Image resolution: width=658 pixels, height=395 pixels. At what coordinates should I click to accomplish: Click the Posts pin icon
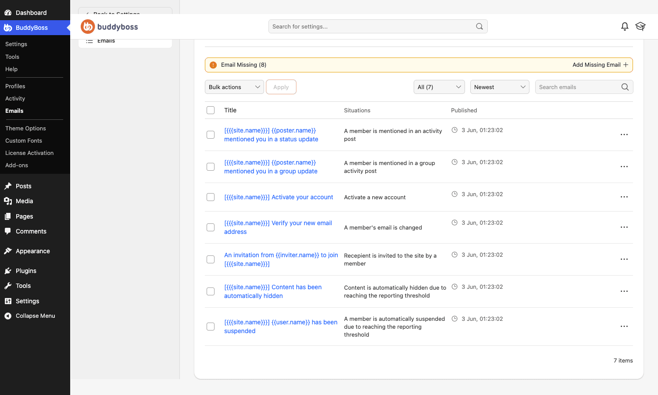pyautogui.click(x=8, y=186)
